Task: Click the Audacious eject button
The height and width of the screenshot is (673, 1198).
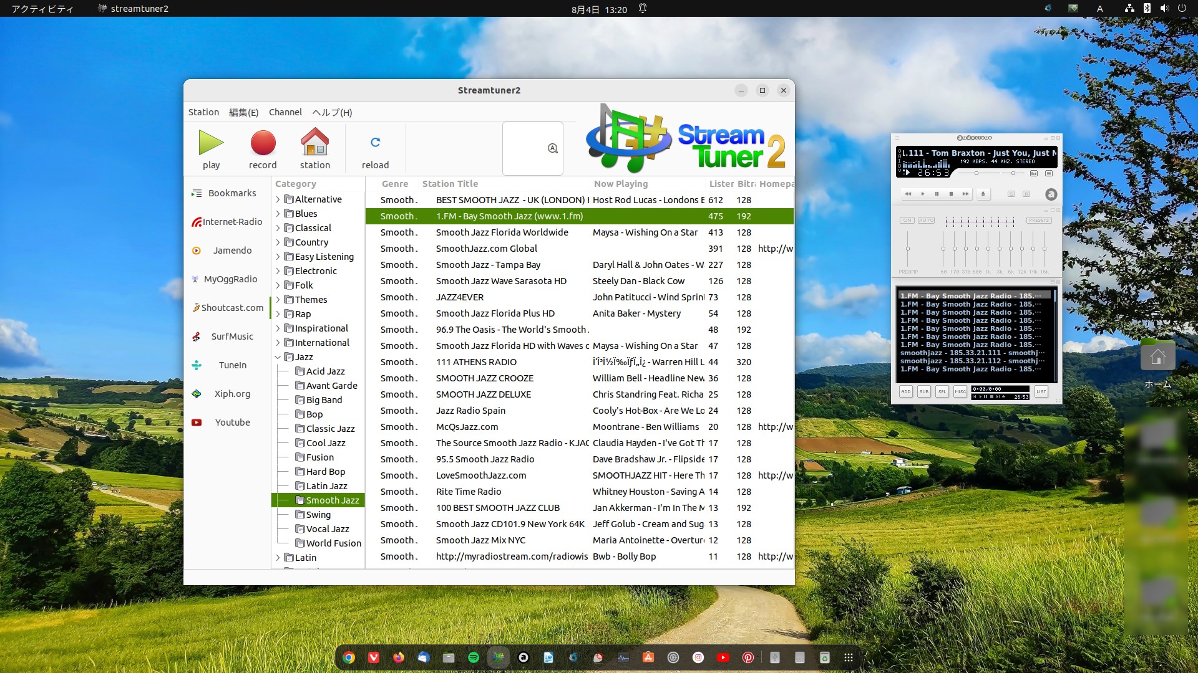Action: point(983,194)
